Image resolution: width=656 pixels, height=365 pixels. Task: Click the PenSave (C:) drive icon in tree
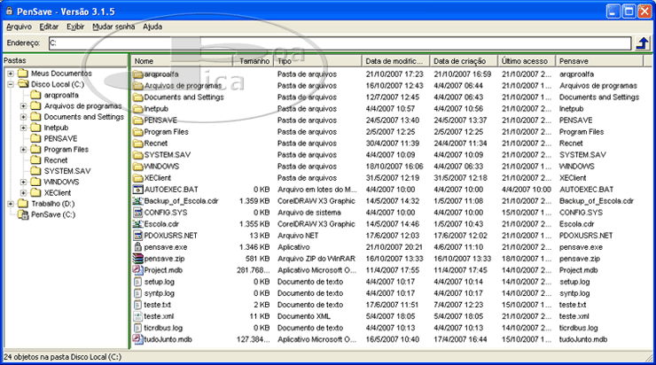click(x=23, y=214)
